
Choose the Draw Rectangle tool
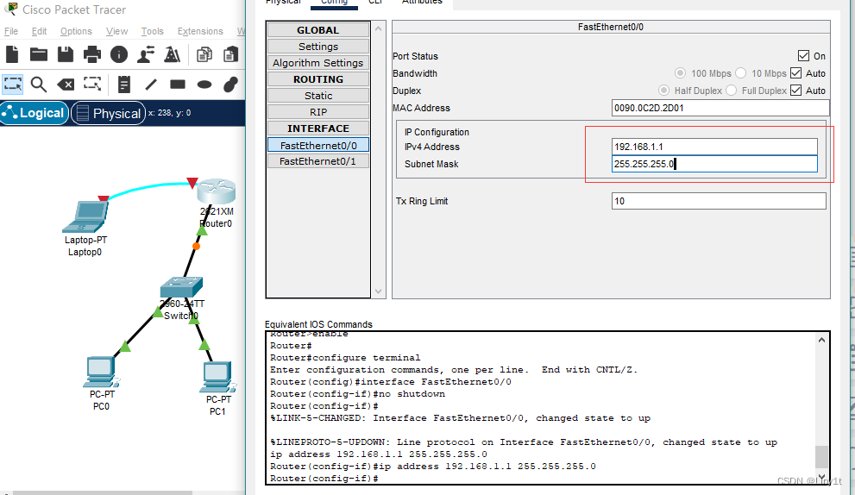(x=178, y=85)
